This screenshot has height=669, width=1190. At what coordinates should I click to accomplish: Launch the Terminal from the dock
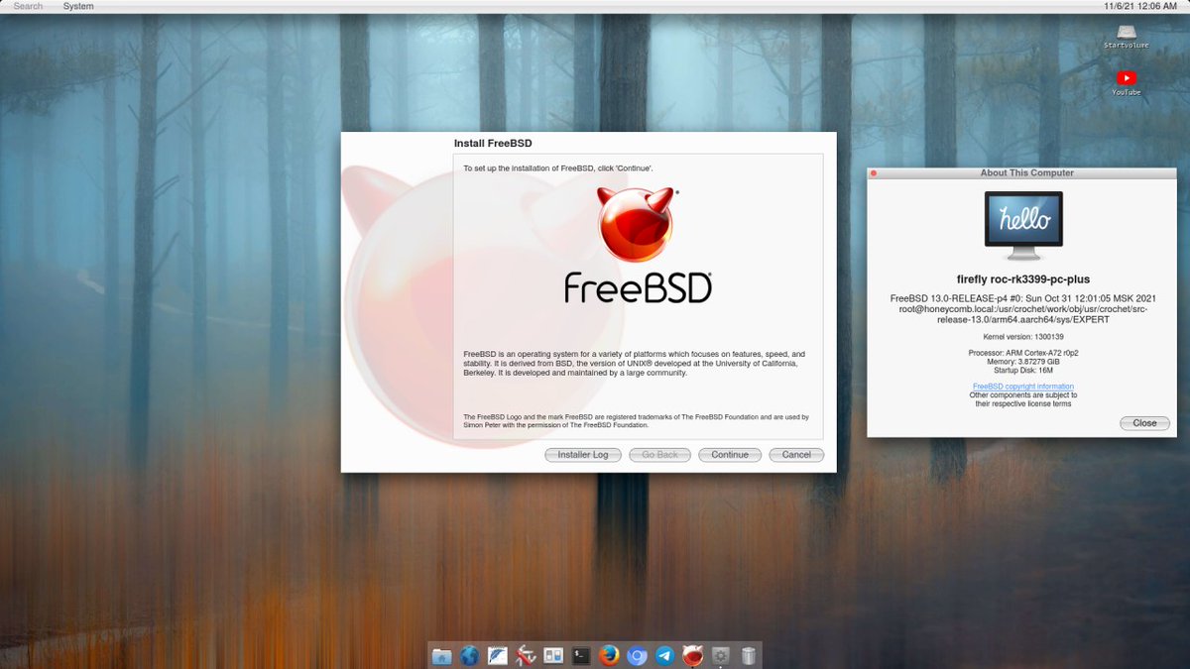pos(582,656)
